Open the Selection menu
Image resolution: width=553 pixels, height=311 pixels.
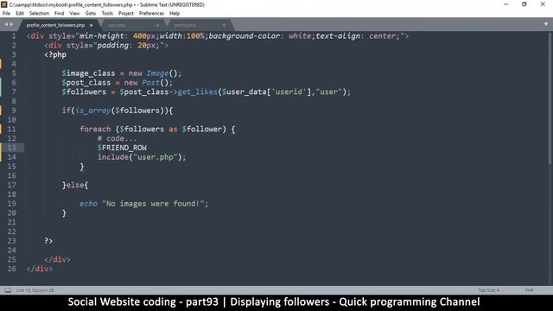click(39, 14)
